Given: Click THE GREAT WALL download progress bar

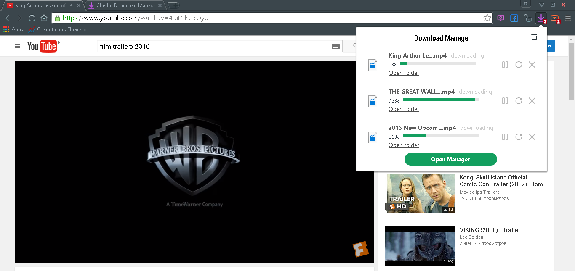Looking at the screenshot, I should (441, 100).
